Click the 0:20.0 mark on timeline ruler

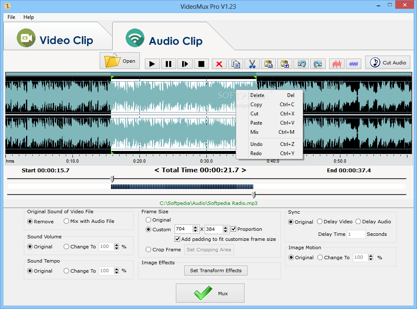pos(139,161)
